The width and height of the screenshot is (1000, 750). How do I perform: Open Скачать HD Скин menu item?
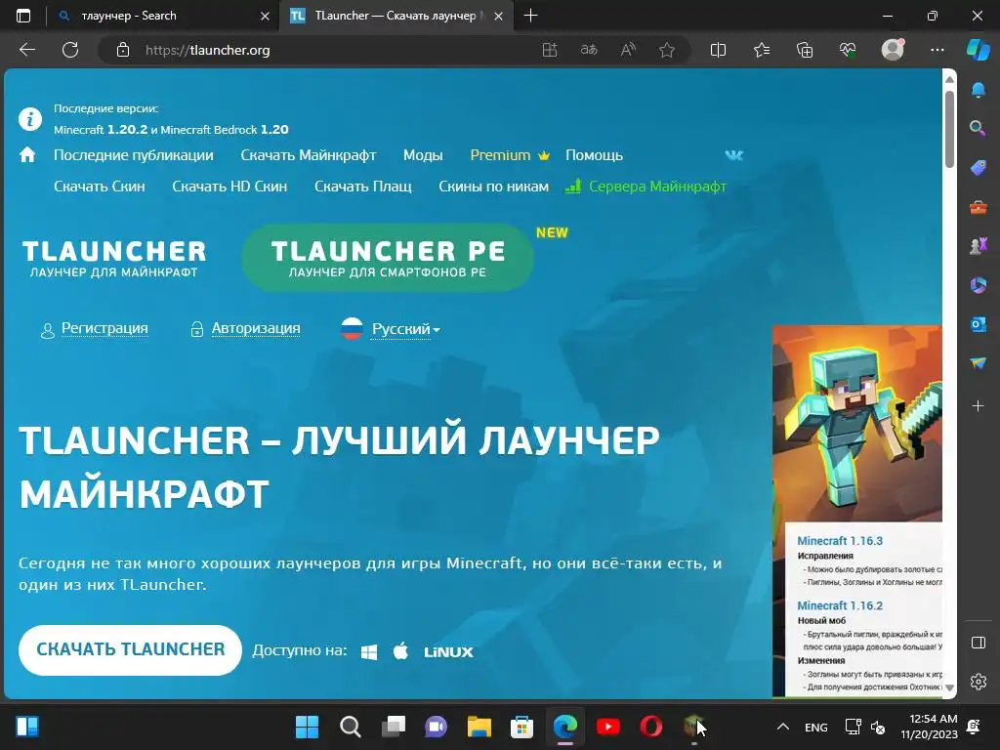(x=229, y=187)
